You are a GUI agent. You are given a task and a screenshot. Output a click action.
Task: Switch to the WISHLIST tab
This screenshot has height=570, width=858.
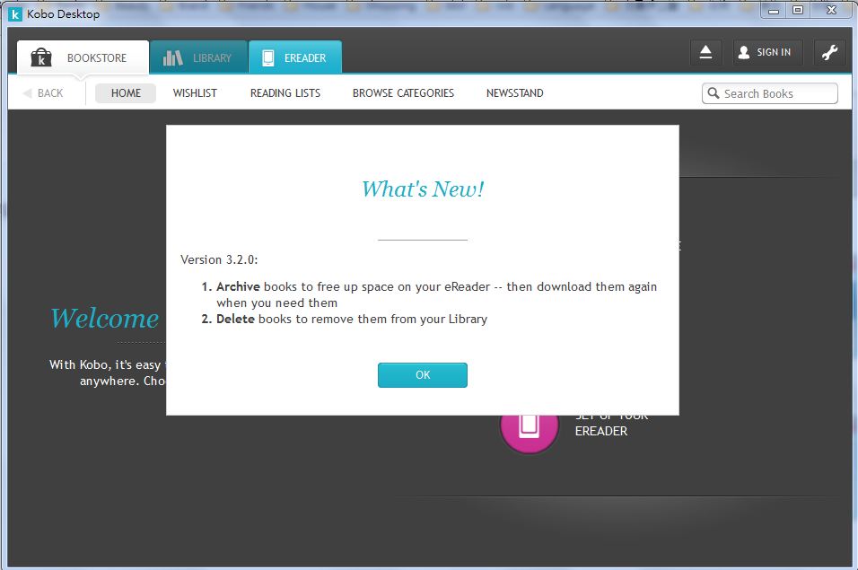click(195, 92)
